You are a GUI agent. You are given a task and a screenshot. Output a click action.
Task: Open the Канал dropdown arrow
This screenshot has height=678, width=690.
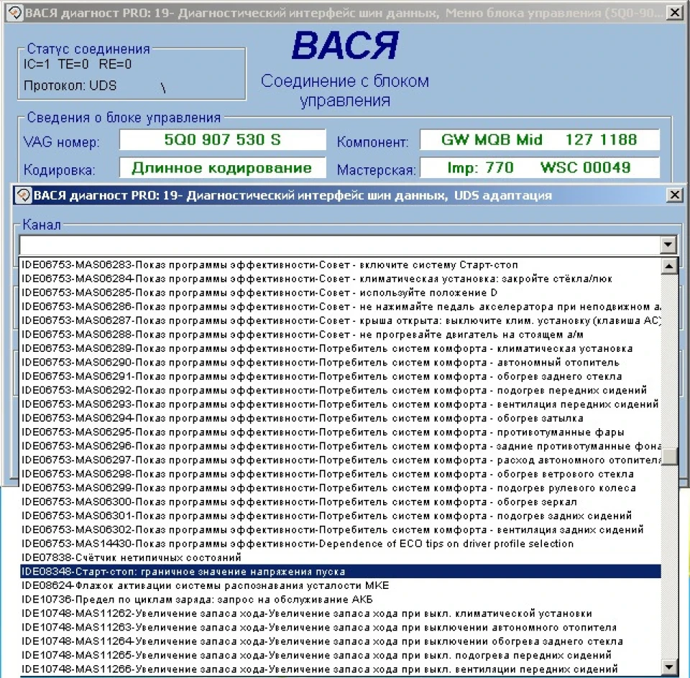668,244
